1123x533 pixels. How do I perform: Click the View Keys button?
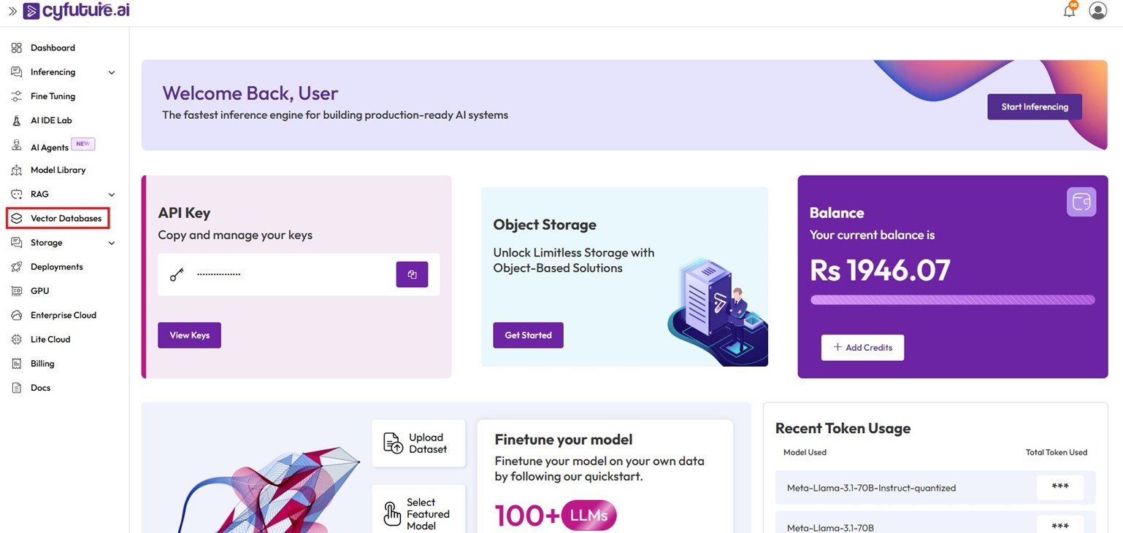click(x=189, y=335)
